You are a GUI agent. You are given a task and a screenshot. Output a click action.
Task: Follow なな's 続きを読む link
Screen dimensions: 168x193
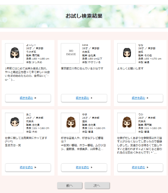(x=138, y=98)
